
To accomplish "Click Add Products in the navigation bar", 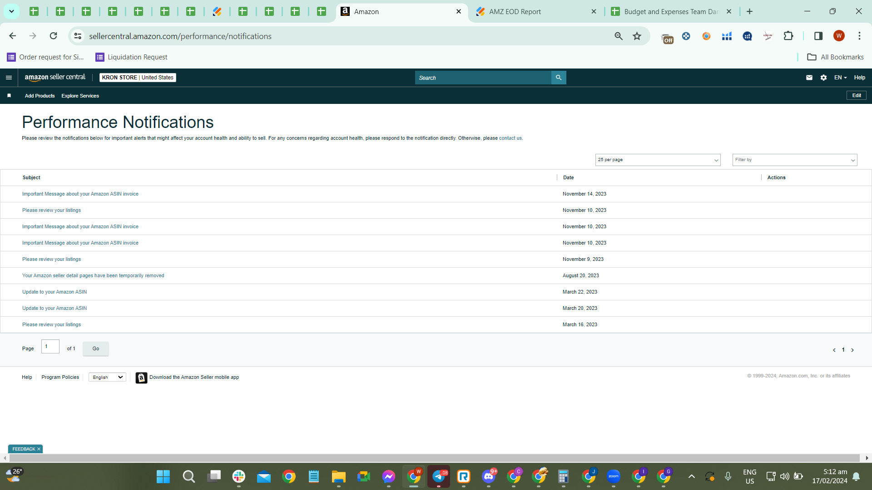I will 40,96.
